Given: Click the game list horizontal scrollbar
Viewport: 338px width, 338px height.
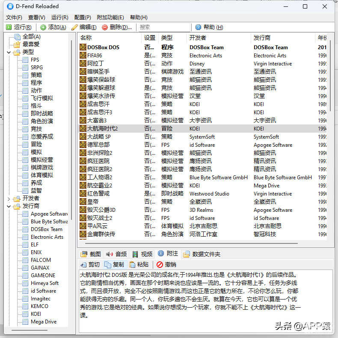Looking at the screenshot, I should [x=191, y=243].
